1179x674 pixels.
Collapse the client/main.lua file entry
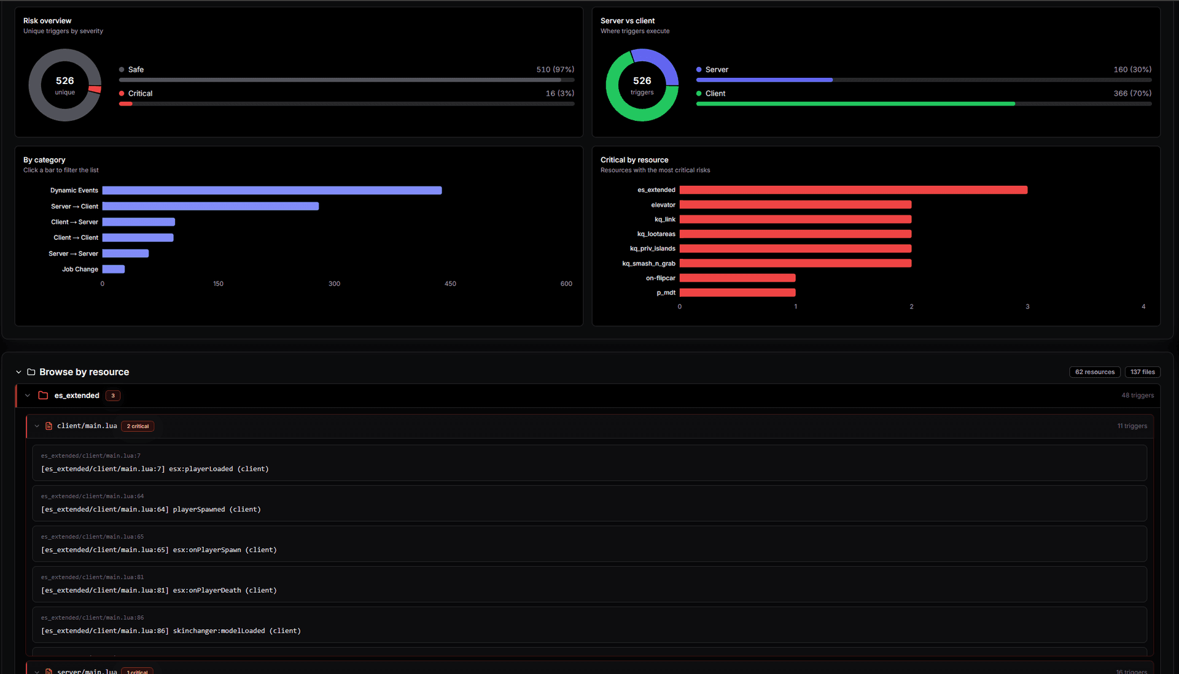pos(37,426)
